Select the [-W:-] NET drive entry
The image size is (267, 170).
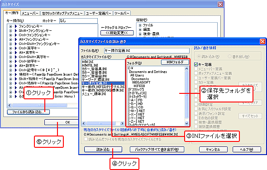pyautogui.click(x=136, y=111)
